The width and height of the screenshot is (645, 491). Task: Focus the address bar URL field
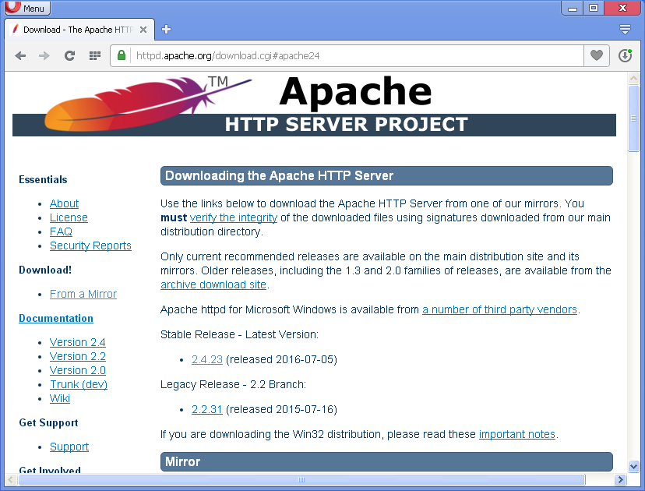click(356, 55)
